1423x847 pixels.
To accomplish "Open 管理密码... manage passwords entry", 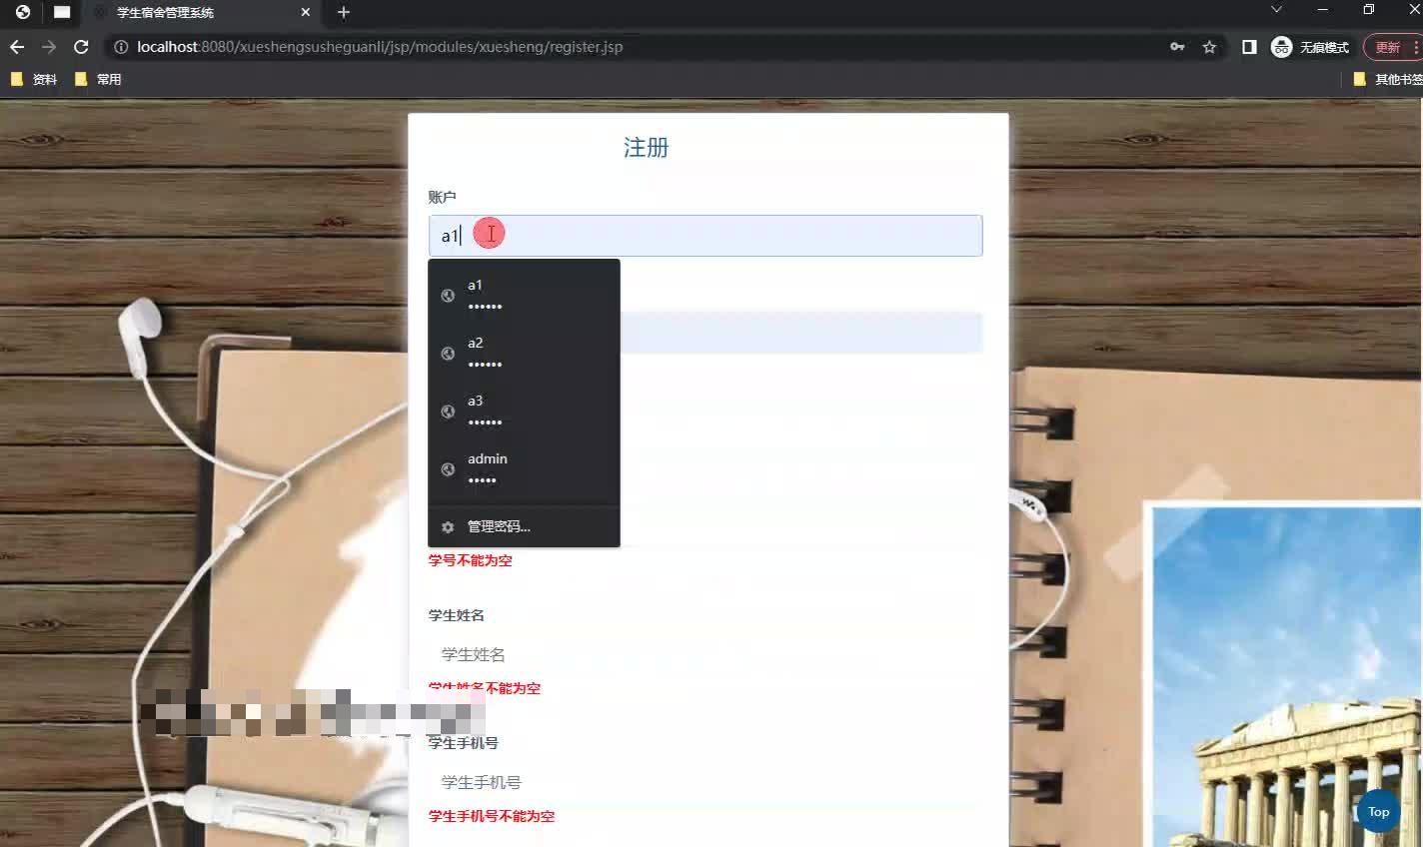I will [x=524, y=526].
